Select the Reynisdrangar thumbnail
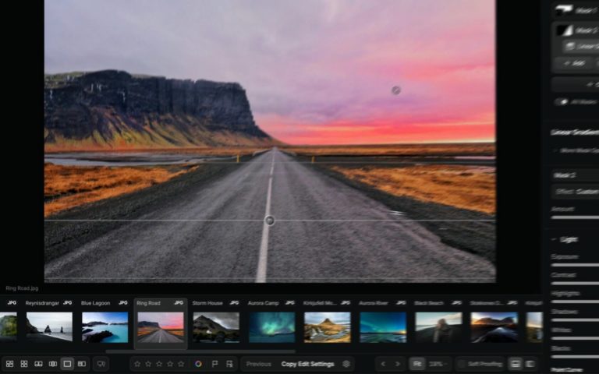Viewport: 599px width, 374px height. pyautogui.click(x=49, y=326)
